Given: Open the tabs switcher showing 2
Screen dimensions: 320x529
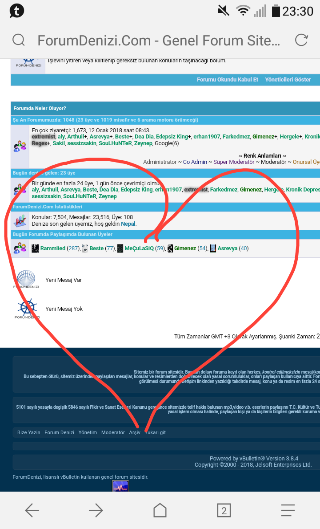Looking at the screenshot, I should click(224, 510).
